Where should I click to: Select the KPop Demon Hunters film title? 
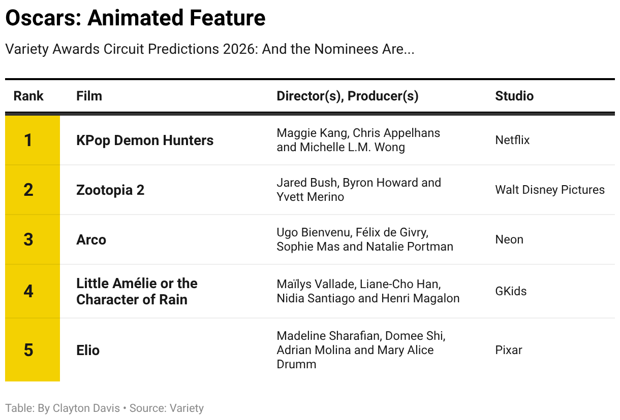(x=145, y=141)
